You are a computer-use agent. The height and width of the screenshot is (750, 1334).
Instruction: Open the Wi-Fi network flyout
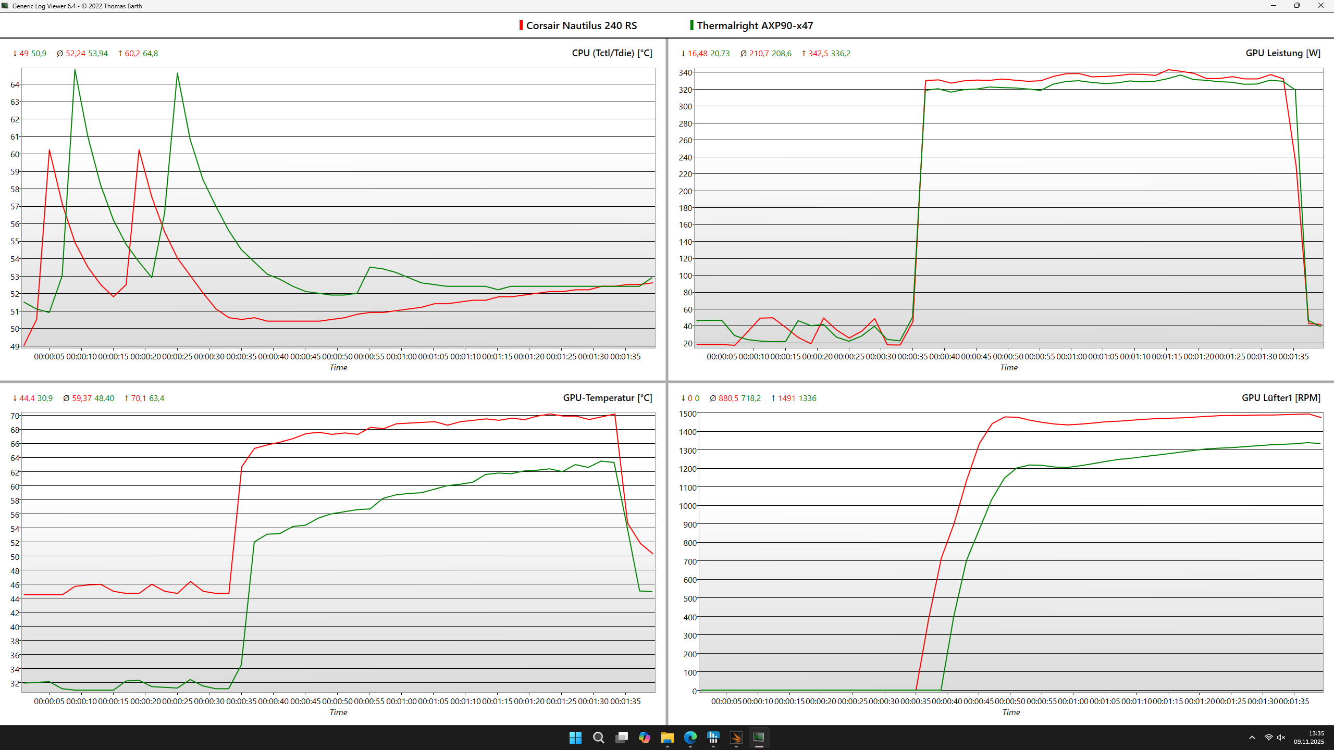(x=1268, y=737)
